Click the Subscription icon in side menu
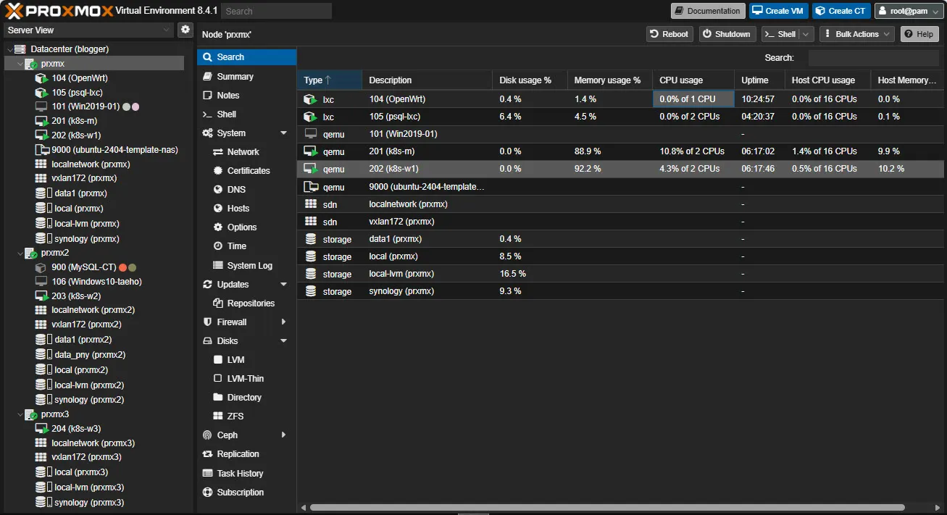Image resolution: width=947 pixels, height=515 pixels. click(x=208, y=493)
